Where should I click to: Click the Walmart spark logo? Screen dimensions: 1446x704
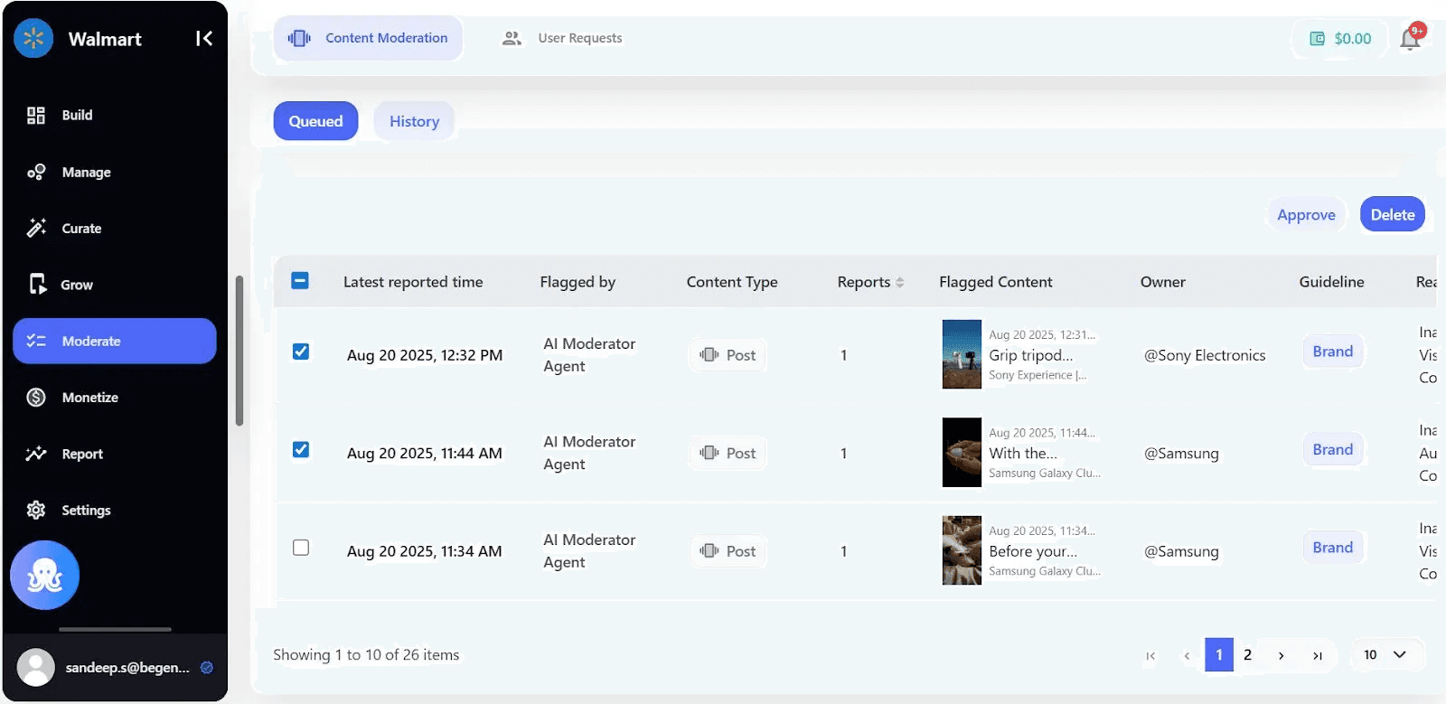click(33, 38)
